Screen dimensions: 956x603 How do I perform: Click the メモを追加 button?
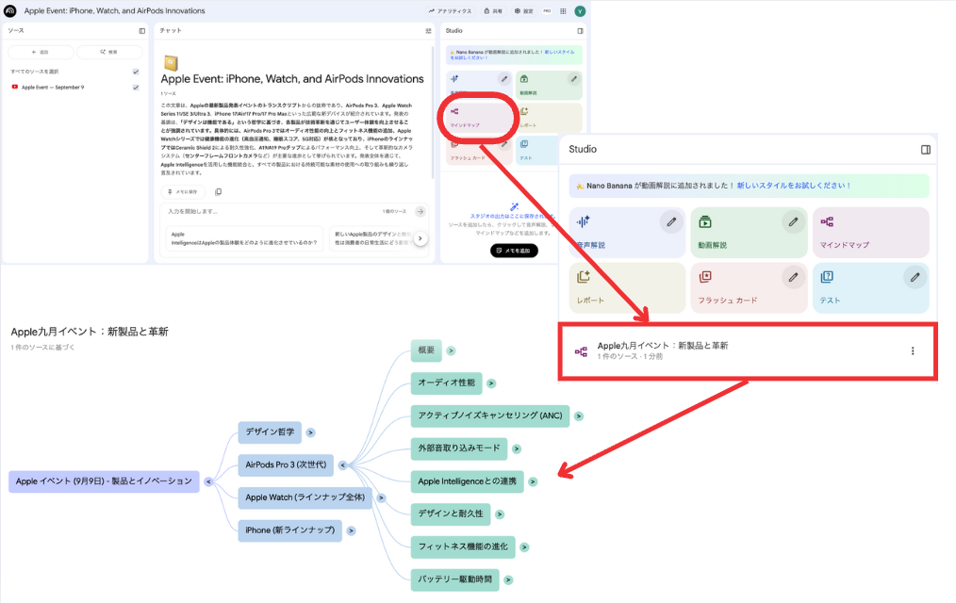pos(514,251)
